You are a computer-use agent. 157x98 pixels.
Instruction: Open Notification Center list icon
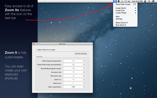[x=153, y=1]
